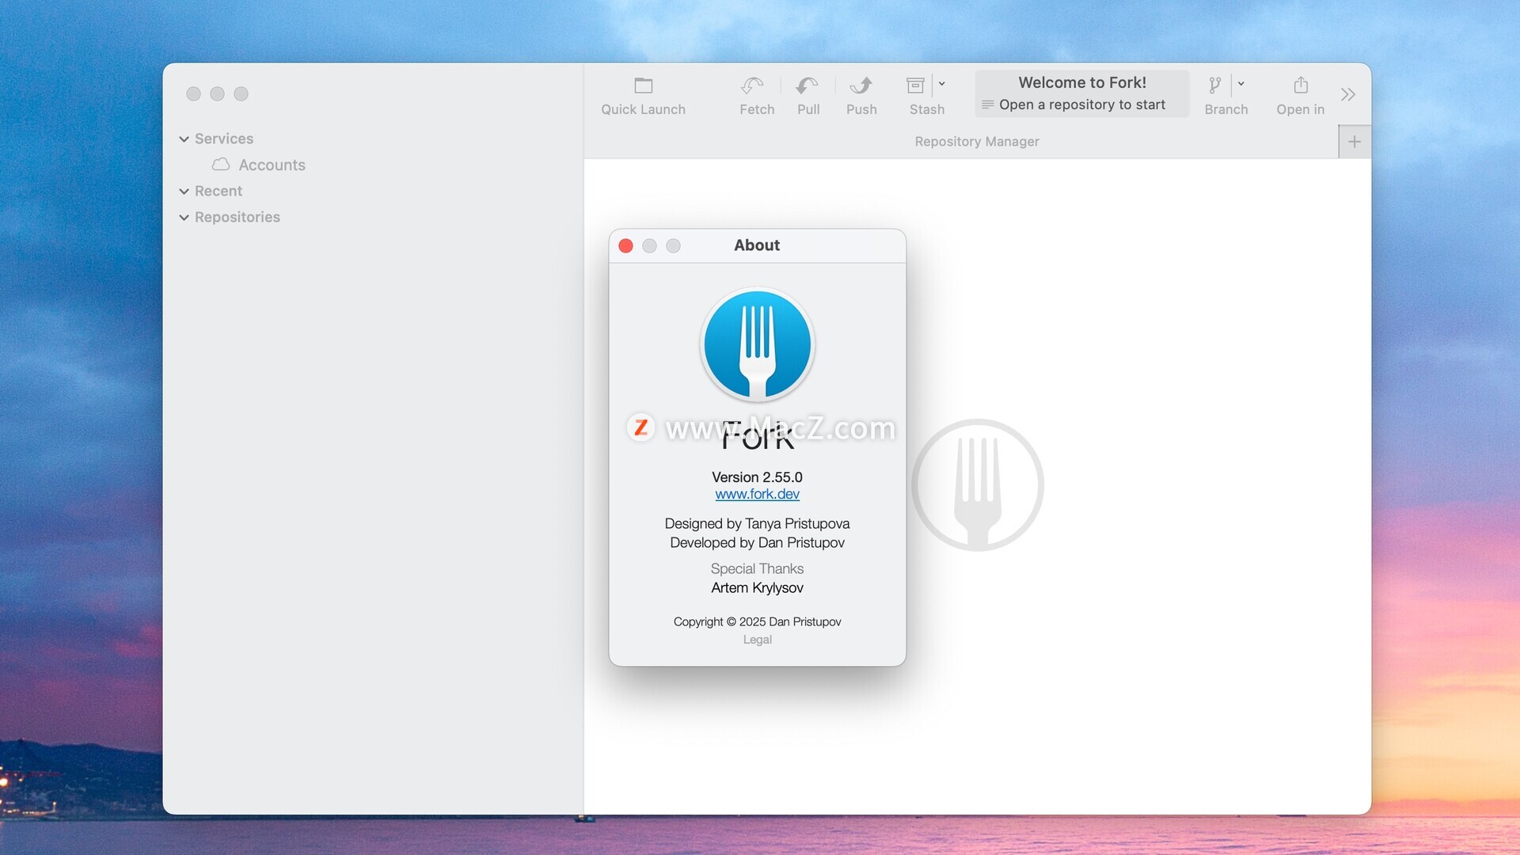Open Quick Launch folder icon
1520x855 pixels.
click(643, 85)
